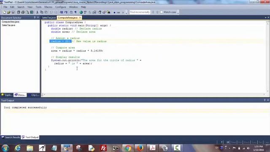Enable the Match case checkbox

tap(161, 12)
